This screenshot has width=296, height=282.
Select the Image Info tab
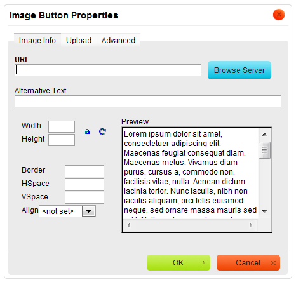pyautogui.click(x=37, y=41)
